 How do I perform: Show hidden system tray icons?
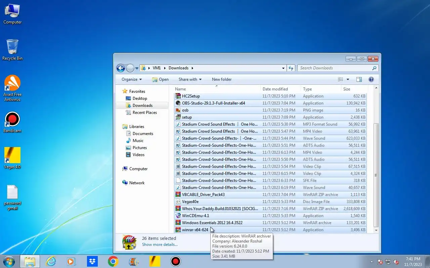pyautogui.click(x=372, y=262)
